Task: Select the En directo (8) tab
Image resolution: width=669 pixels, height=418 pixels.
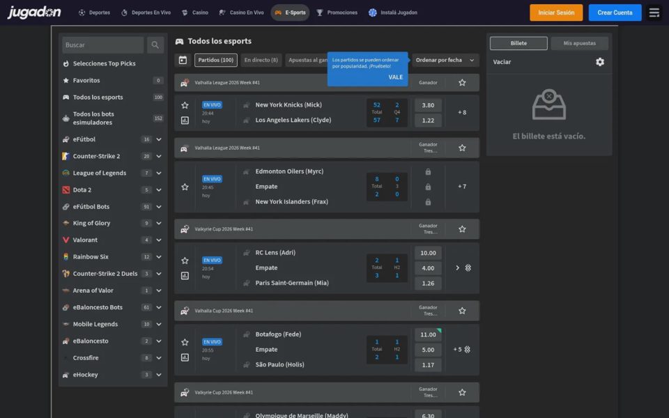Action: coord(261,60)
